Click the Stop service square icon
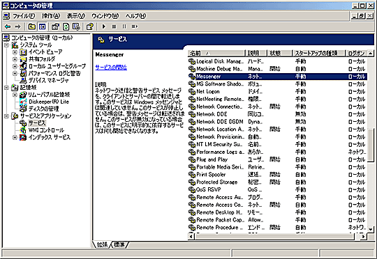377x259 pixels. (114, 26)
